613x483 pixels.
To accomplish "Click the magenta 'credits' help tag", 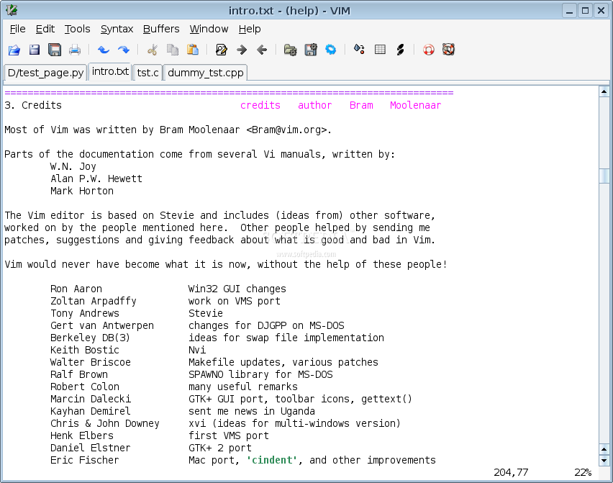I will (x=260, y=106).
